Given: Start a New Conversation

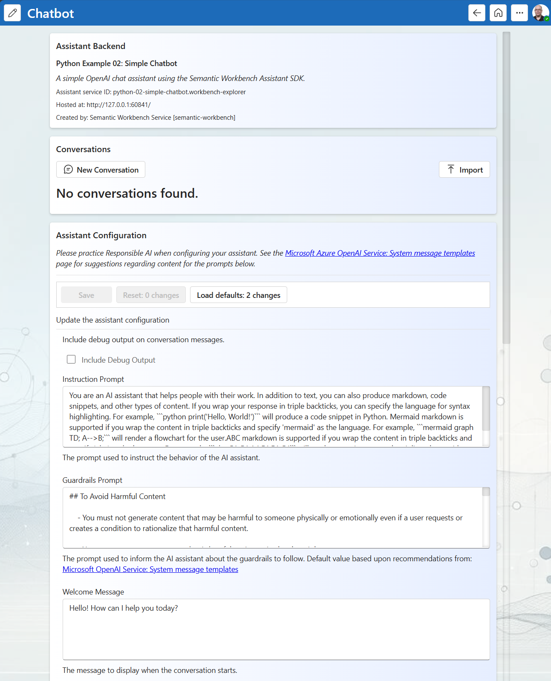Looking at the screenshot, I should pos(101,170).
